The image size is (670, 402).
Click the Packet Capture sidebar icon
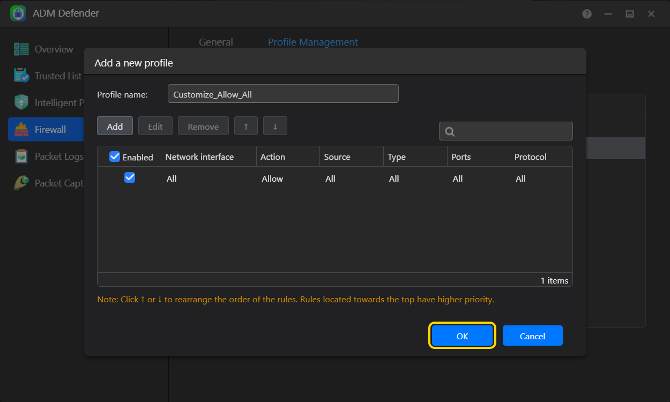pos(21,183)
